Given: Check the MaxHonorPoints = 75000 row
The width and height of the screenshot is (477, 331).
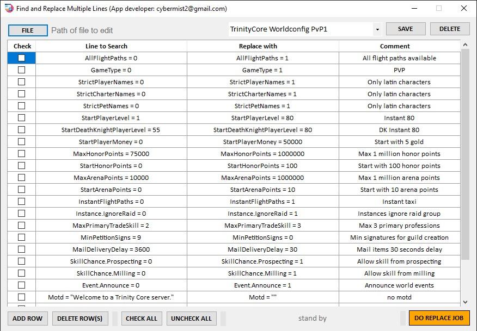Looking at the screenshot, I should [x=21, y=154].
